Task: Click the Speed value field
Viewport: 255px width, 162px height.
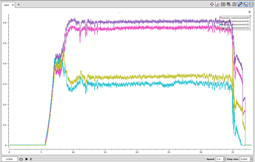Action: tap(220, 159)
